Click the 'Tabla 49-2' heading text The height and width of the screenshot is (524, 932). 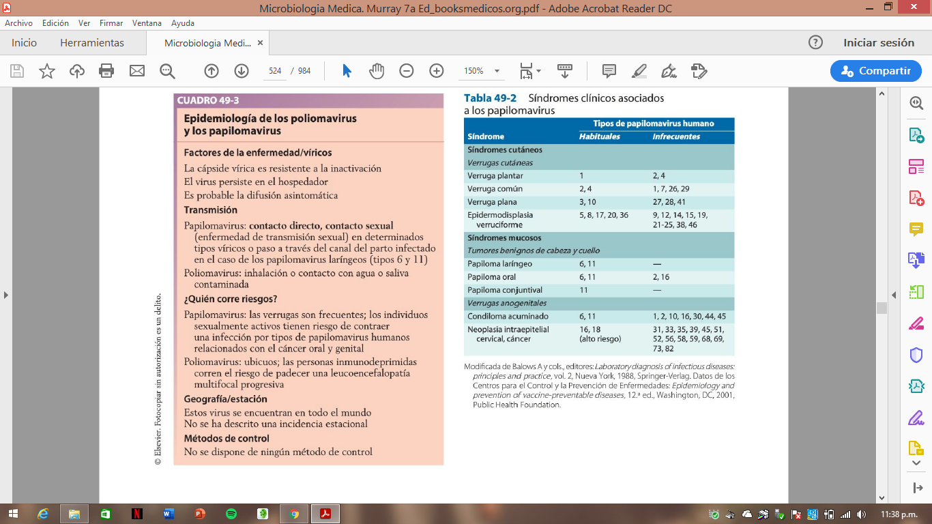pyautogui.click(x=490, y=98)
